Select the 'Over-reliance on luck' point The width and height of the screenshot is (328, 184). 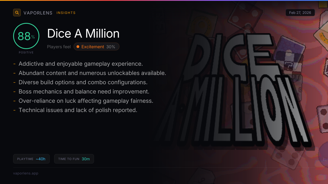point(86,101)
